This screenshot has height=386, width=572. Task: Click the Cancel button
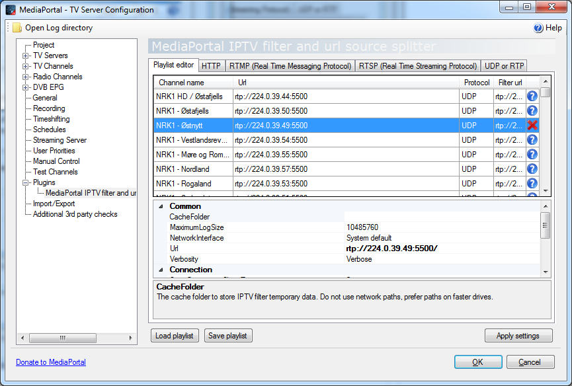[x=530, y=362]
